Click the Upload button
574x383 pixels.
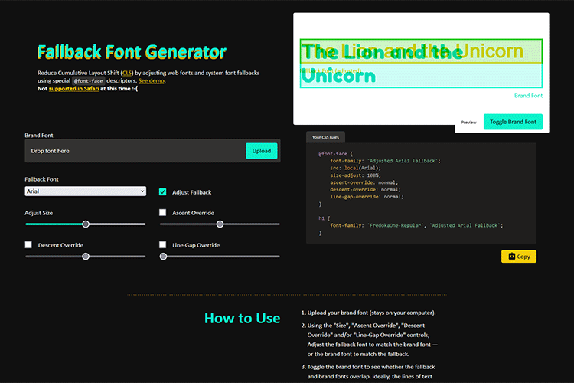coord(262,151)
